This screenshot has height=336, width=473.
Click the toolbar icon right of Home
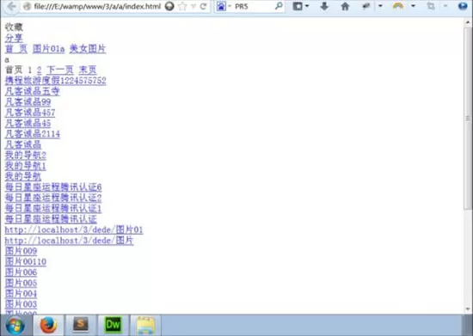(366, 6)
